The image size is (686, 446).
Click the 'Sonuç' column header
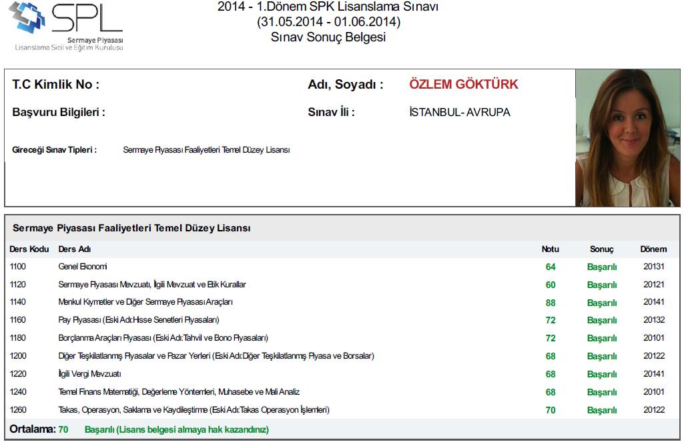601,249
